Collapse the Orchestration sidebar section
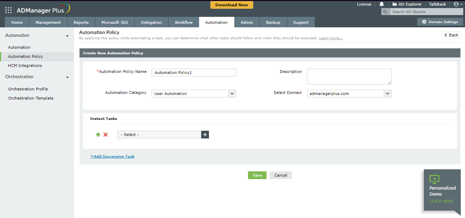This screenshot has height=218, width=465. click(x=67, y=77)
